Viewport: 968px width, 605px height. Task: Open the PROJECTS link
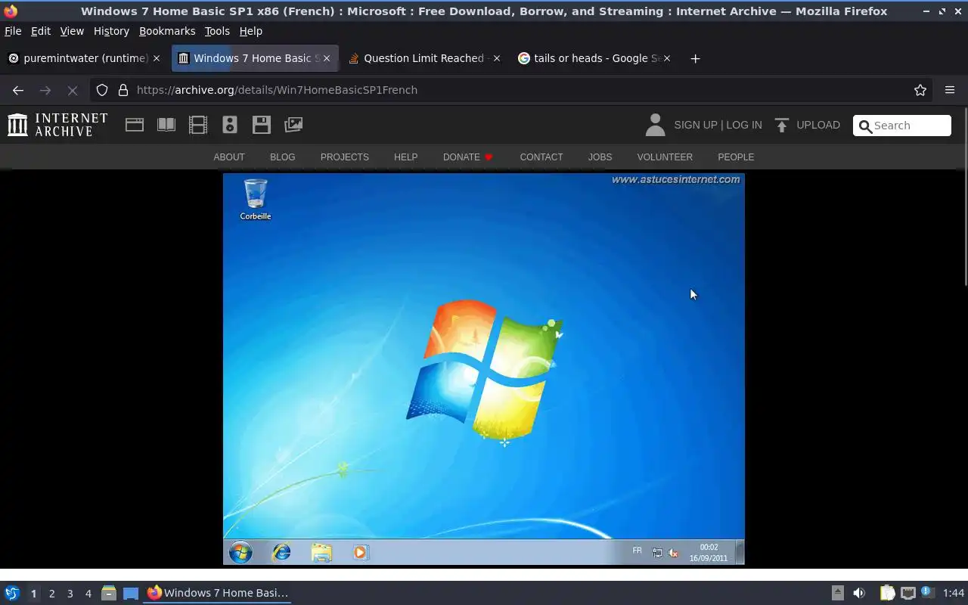[x=344, y=157]
